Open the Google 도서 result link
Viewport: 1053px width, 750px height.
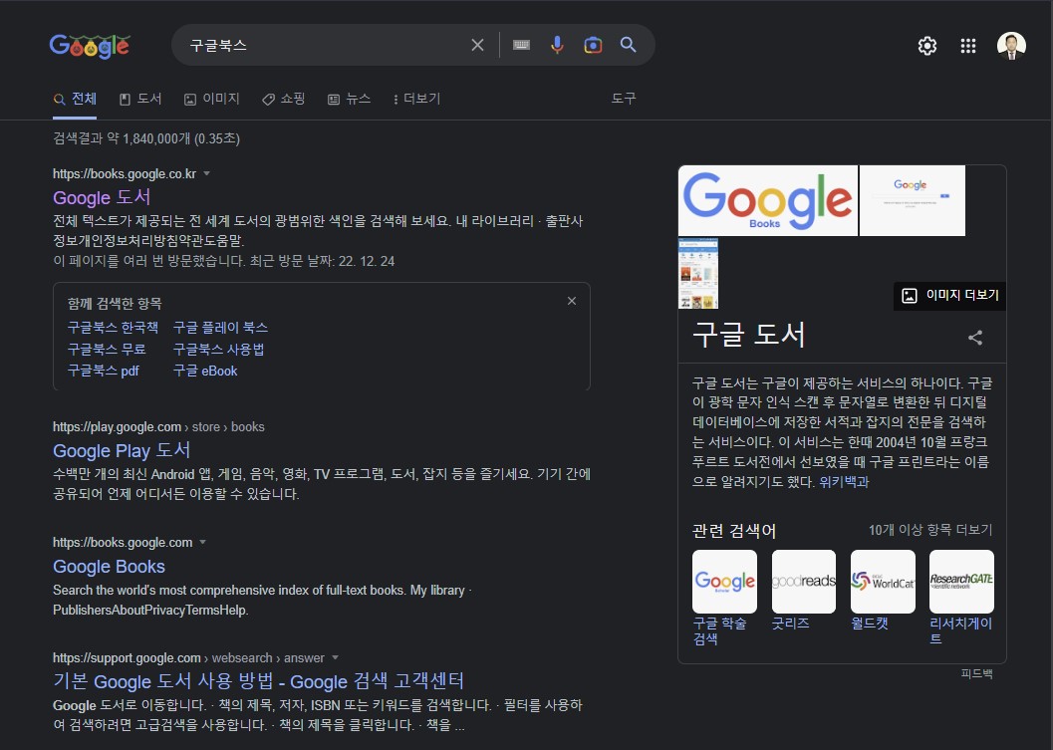[102, 197]
